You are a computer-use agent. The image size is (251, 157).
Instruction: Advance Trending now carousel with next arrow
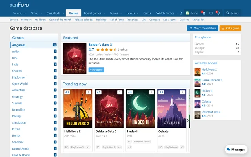(188, 120)
